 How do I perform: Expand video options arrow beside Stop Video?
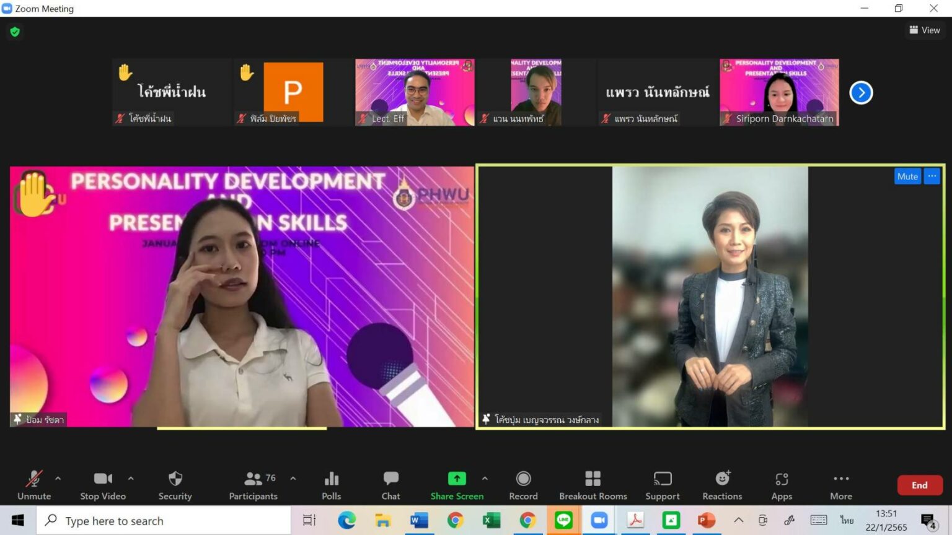(x=131, y=478)
